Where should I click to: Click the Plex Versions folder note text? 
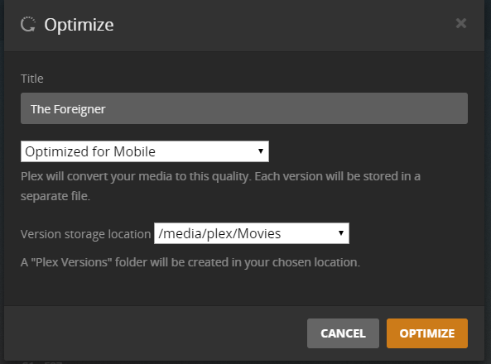190,262
